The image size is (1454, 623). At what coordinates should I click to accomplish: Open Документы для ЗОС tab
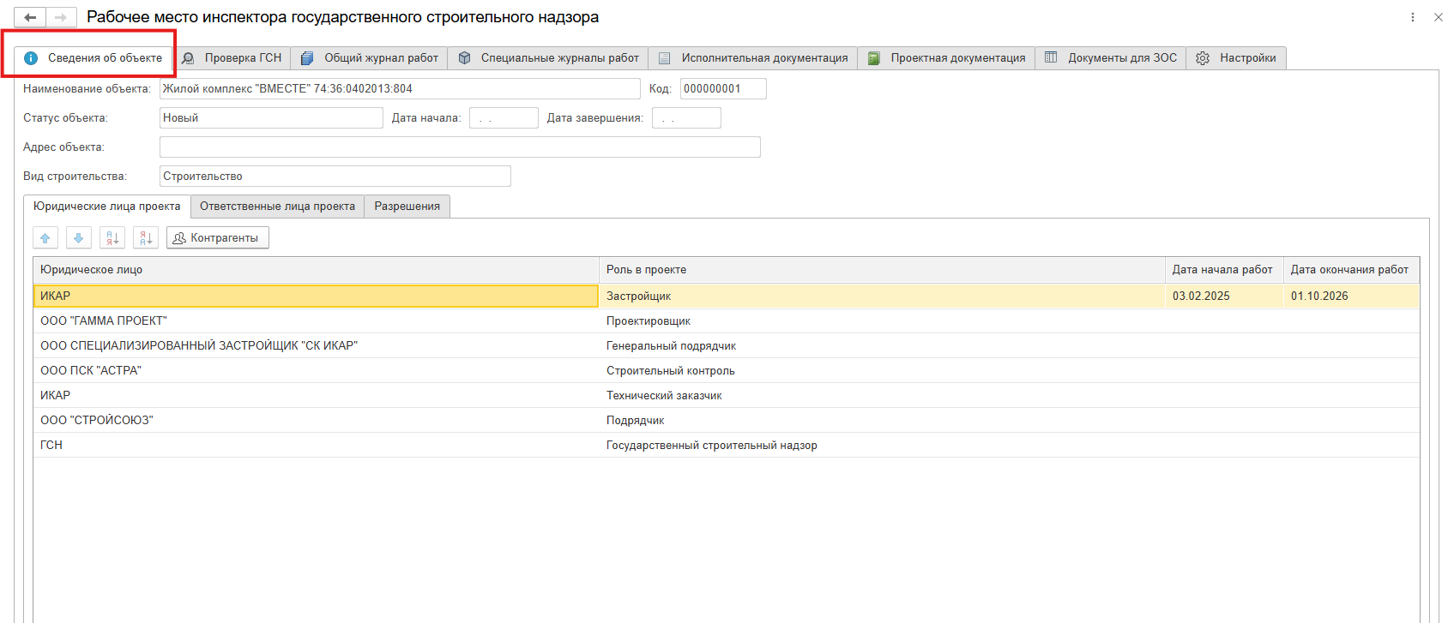point(1111,58)
